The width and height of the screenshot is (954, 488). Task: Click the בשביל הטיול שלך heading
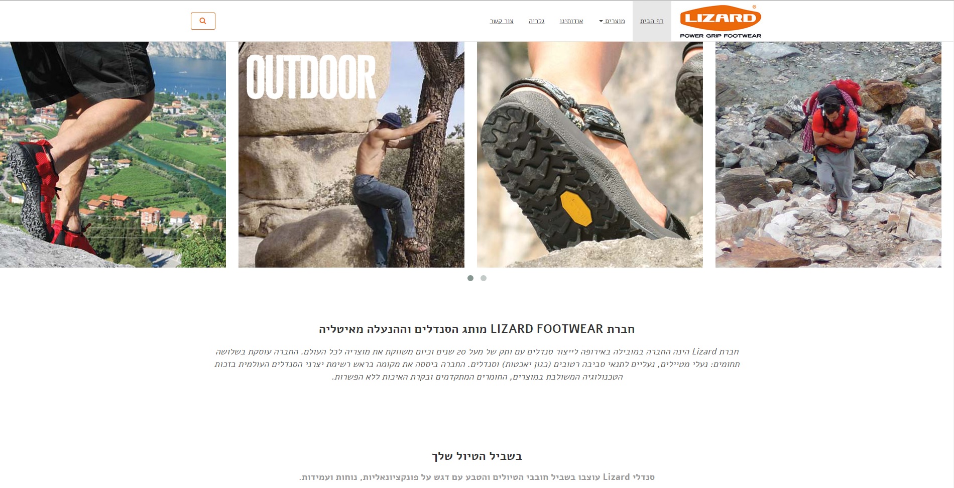(x=477, y=456)
